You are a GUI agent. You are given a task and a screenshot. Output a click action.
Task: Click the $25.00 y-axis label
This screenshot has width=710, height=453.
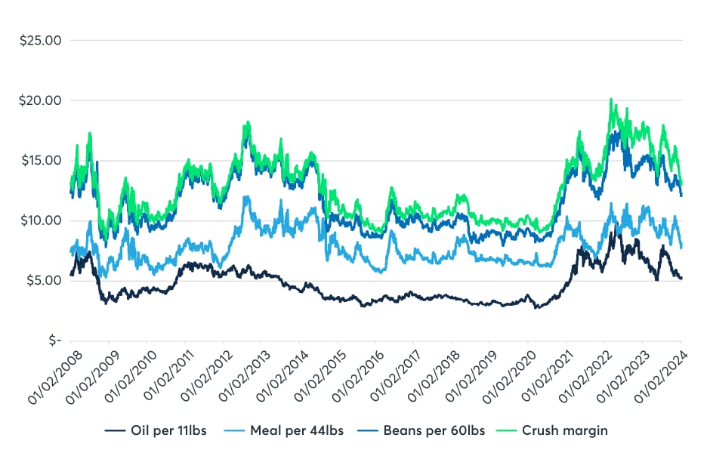tap(41, 40)
